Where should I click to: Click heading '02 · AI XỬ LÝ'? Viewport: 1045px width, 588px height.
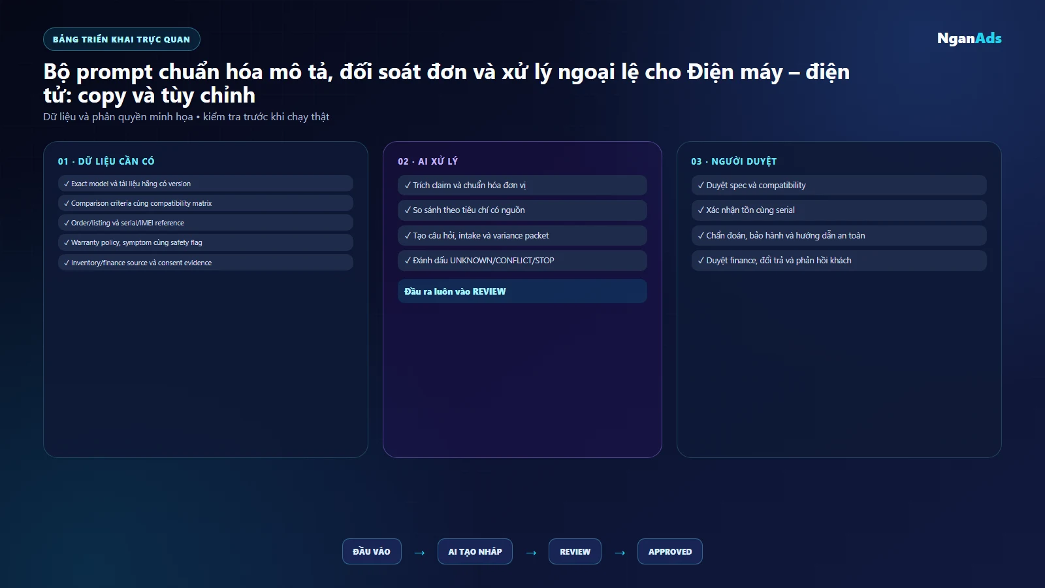tap(428, 161)
